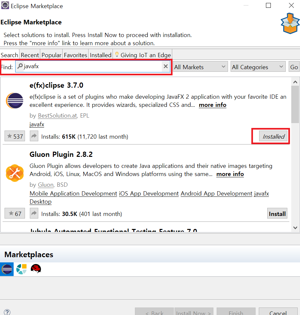Screen dimensions: 300x315
Task: Click the e(fx)clipse plugin logo
Action: (15, 100)
